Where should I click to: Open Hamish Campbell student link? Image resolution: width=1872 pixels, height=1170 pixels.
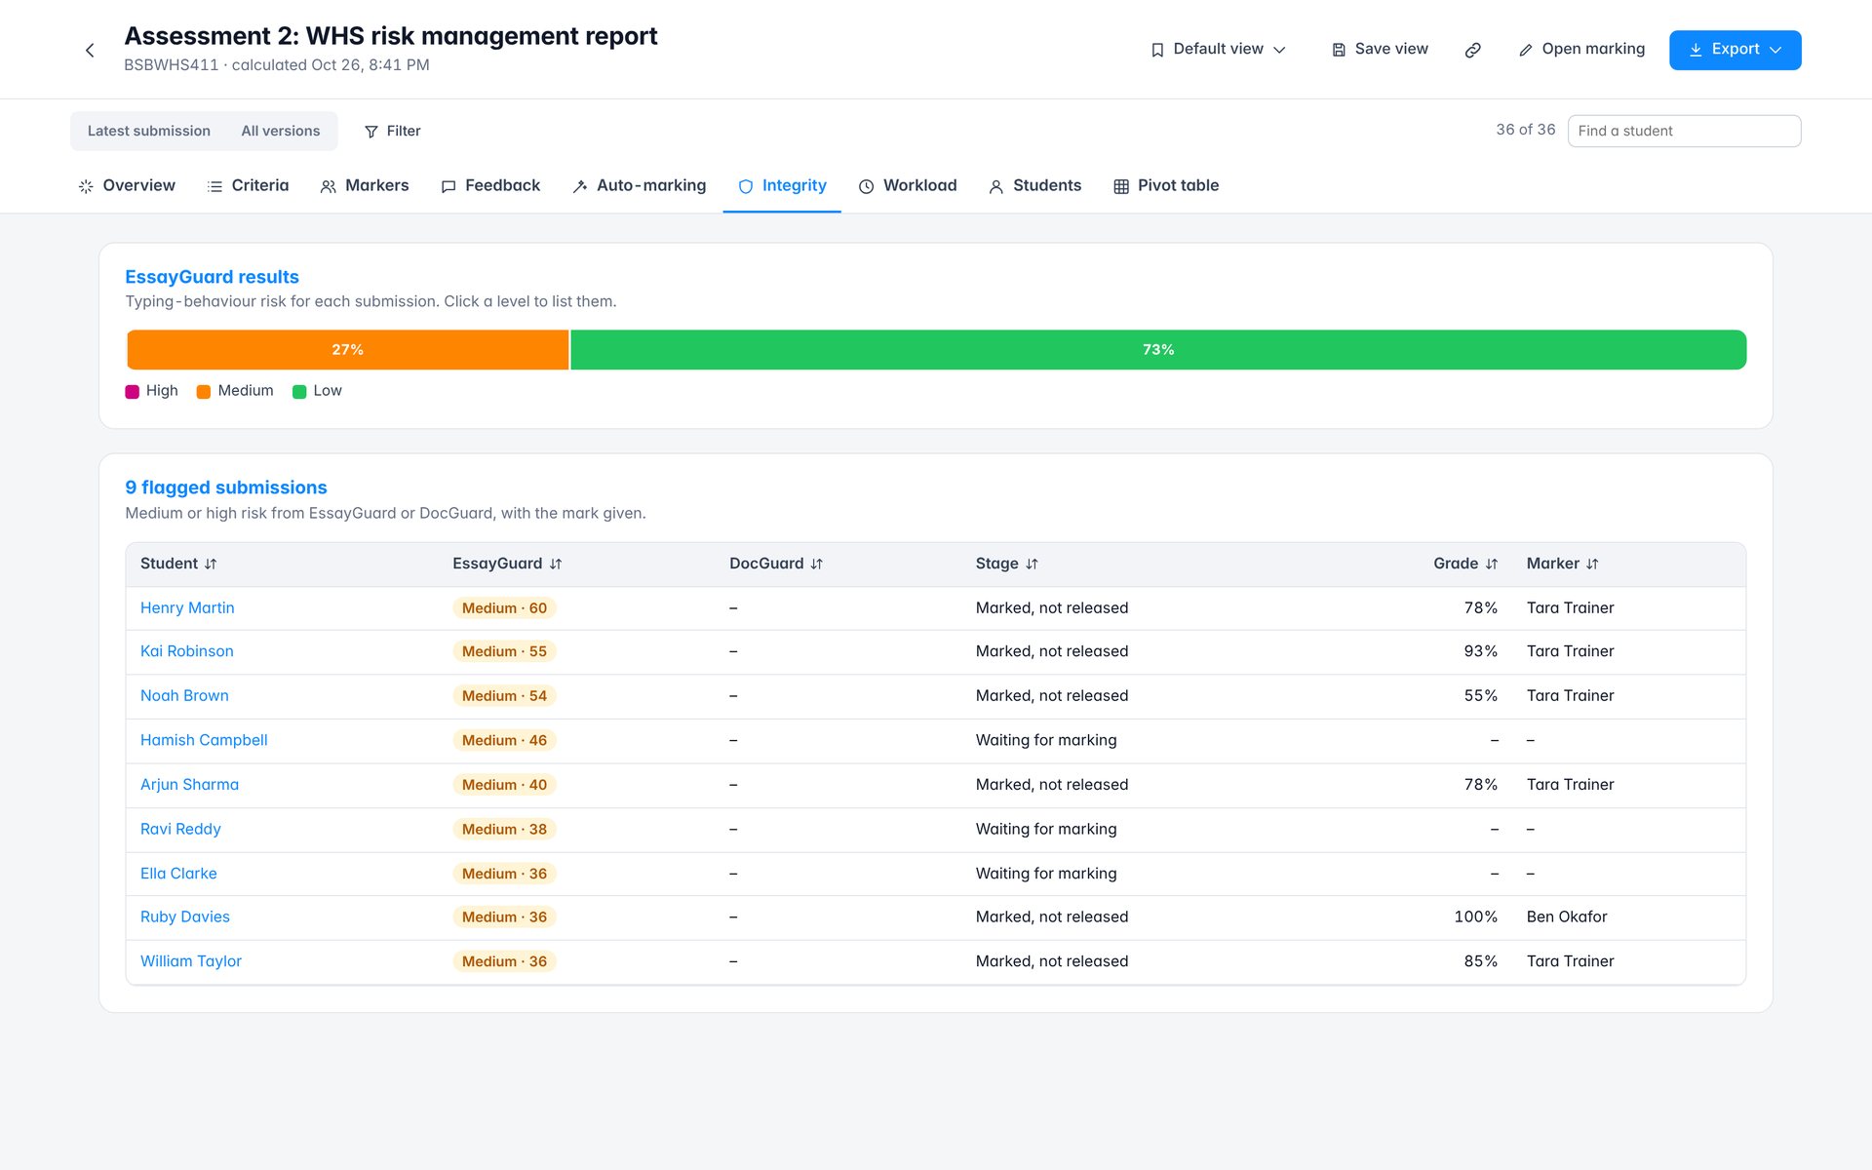tap(204, 740)
